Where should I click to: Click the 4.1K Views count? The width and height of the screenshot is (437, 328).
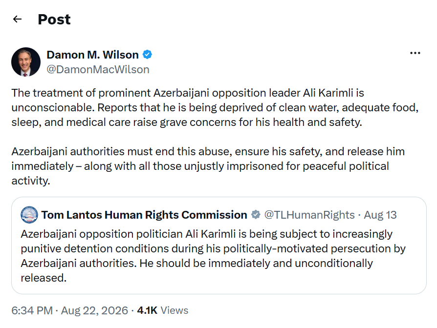[x=162, y=310]
